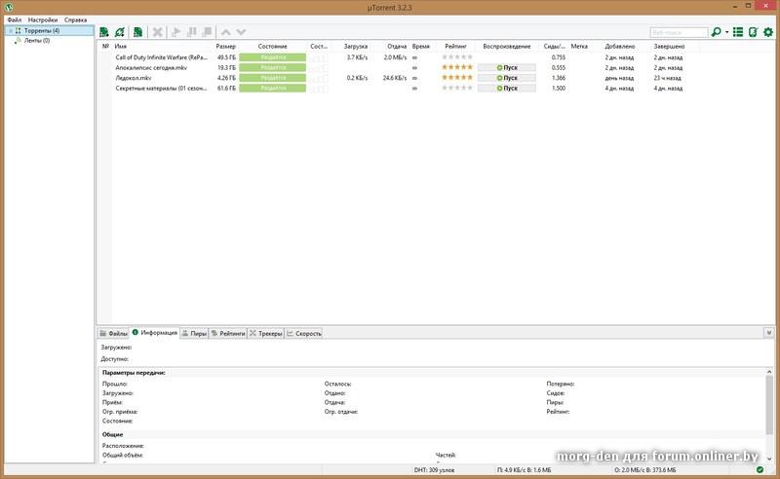Select the Ледокол.mkv torrent

tap(134, 78)
